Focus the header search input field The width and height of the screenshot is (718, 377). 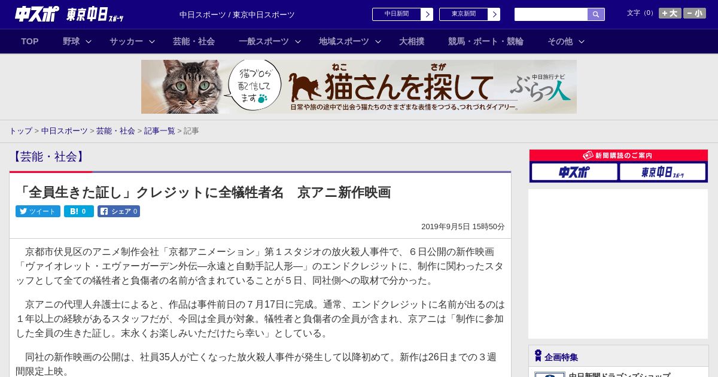(551, 14)
